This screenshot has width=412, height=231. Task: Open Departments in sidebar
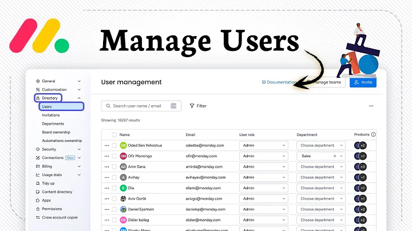pos(53,124)
